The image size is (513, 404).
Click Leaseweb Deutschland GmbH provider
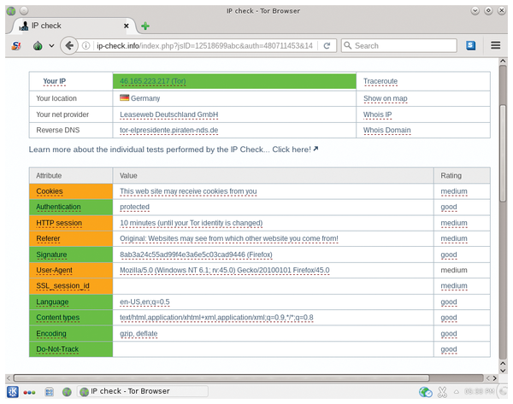168,114
